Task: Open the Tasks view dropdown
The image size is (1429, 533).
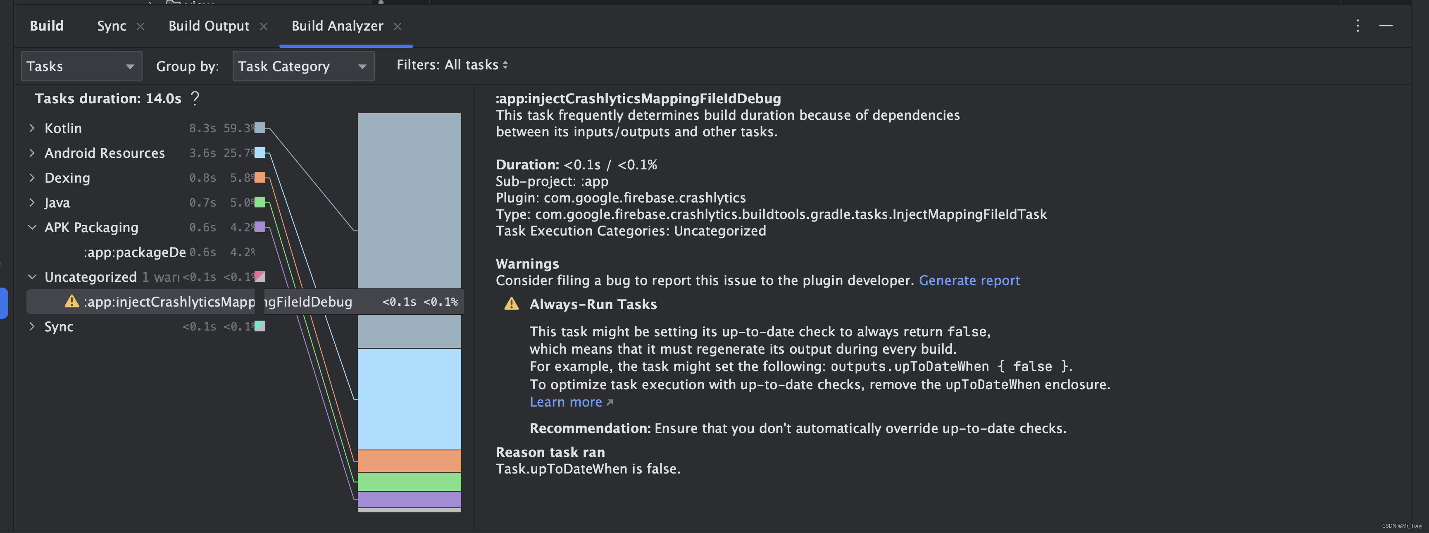Action: [x=81, y=66]
